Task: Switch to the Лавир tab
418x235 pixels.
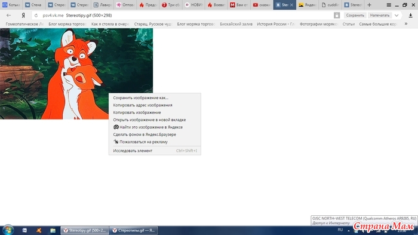Action: [x=103, y=5]
